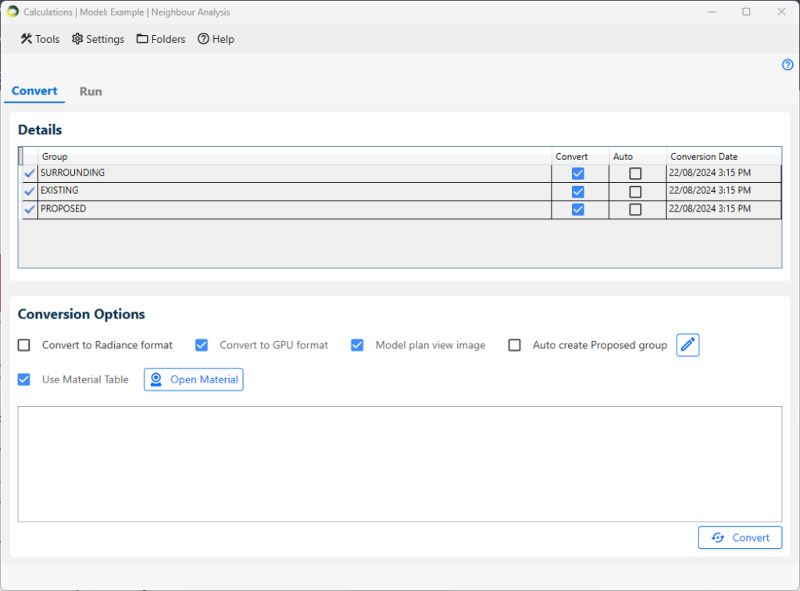Viewport: 800px width, 591px height.
Task: Open the Tools menu
Action: point(40,39)
